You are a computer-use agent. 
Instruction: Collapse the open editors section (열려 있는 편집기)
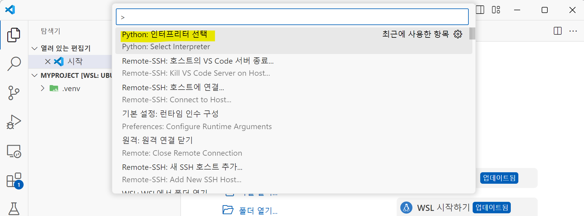(x=35, y=48)
